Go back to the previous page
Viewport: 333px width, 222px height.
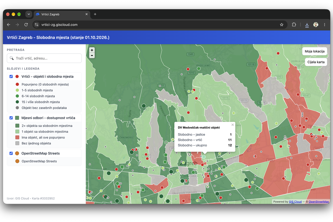[x=9, y=25]
